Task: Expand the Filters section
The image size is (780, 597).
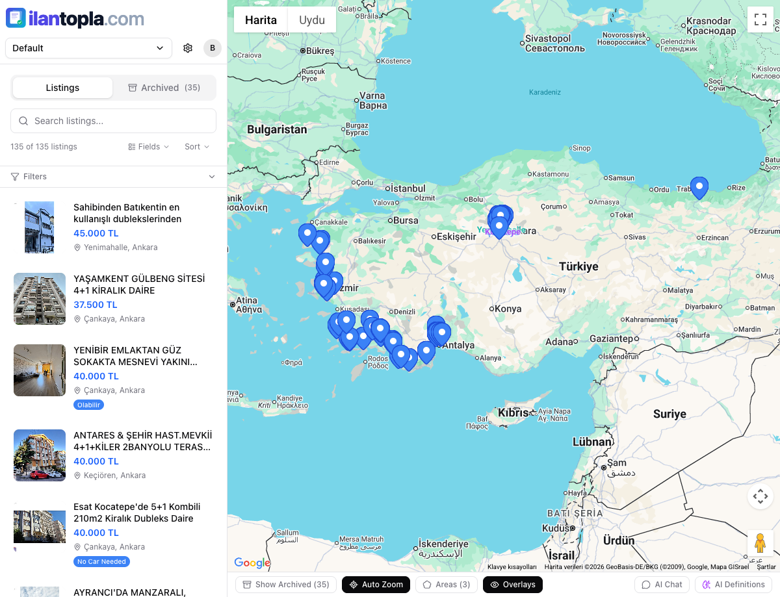Action: click(x=212, y=176)
